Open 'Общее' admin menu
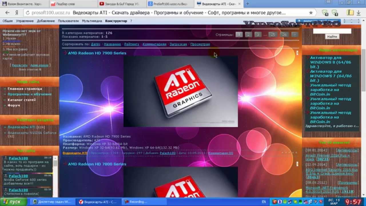Viewport: 366px width, 206px height. click(8, 21)
